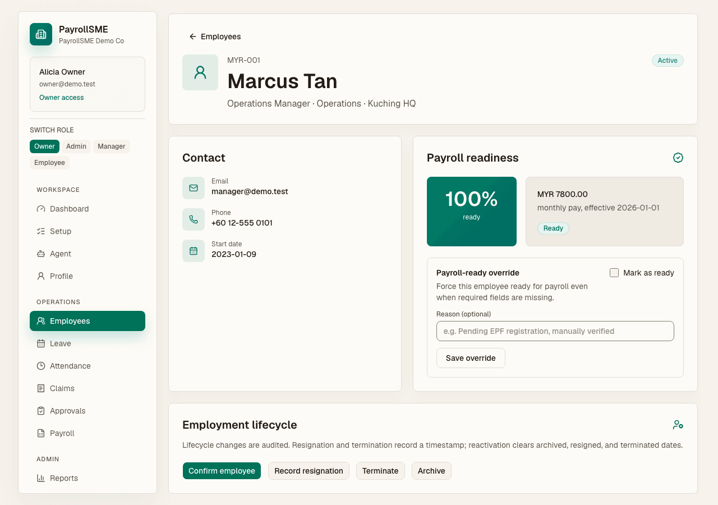
Task: Click the Profile person icon
Action: 41,276
